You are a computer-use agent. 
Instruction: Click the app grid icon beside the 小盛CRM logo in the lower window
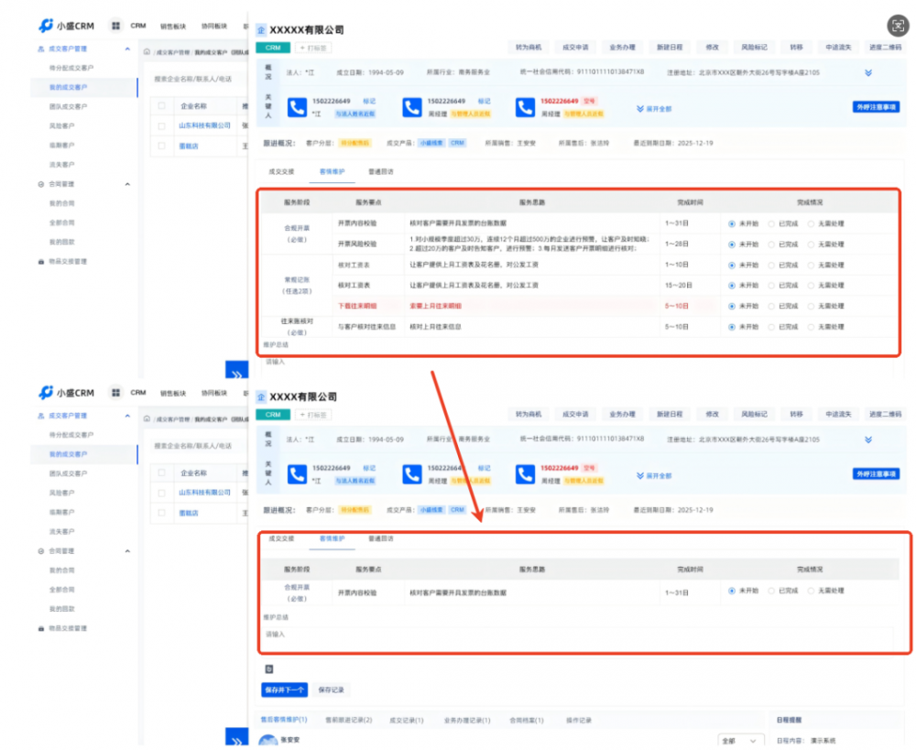pos(116,392)
